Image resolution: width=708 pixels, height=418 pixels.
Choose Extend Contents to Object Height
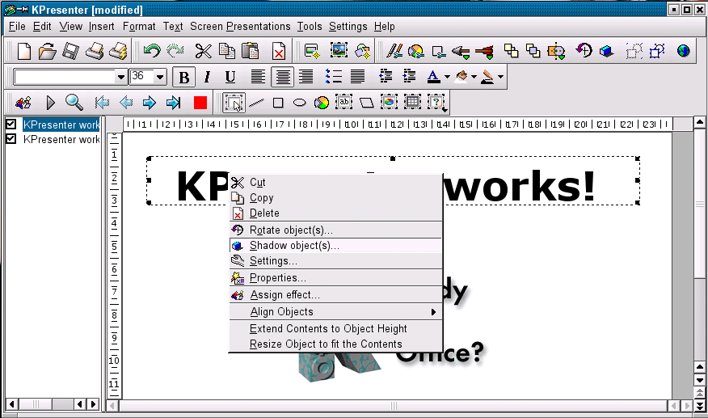pyautogui.click(x=335, y=328)
